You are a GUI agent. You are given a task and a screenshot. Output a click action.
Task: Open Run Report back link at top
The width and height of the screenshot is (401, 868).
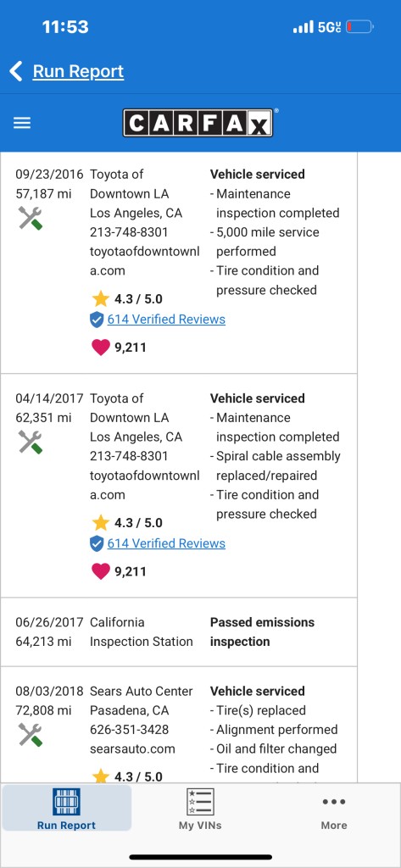click(78, 71)
